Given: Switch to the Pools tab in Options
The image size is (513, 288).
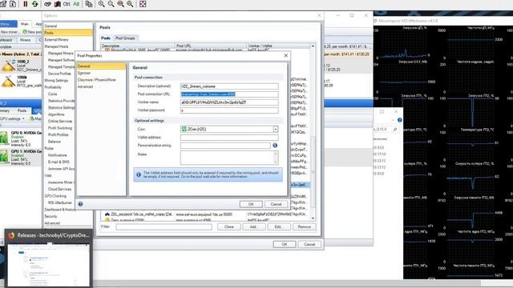Looking at the screenshot, I should (x=106, y=38).
